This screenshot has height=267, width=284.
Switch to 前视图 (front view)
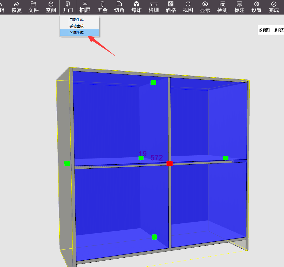(x=265, y=30)
